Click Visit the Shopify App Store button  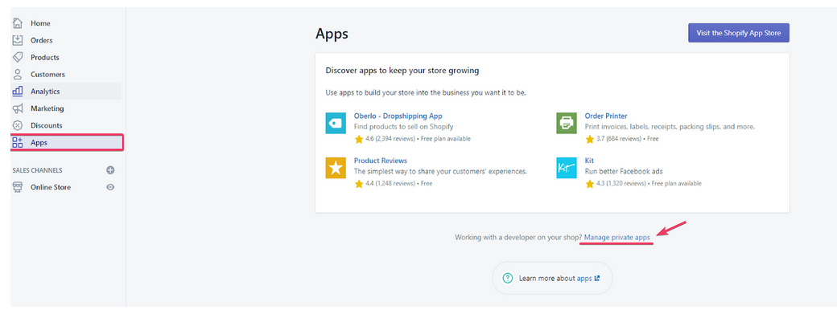pyautogui.click(x=739, y=32)
